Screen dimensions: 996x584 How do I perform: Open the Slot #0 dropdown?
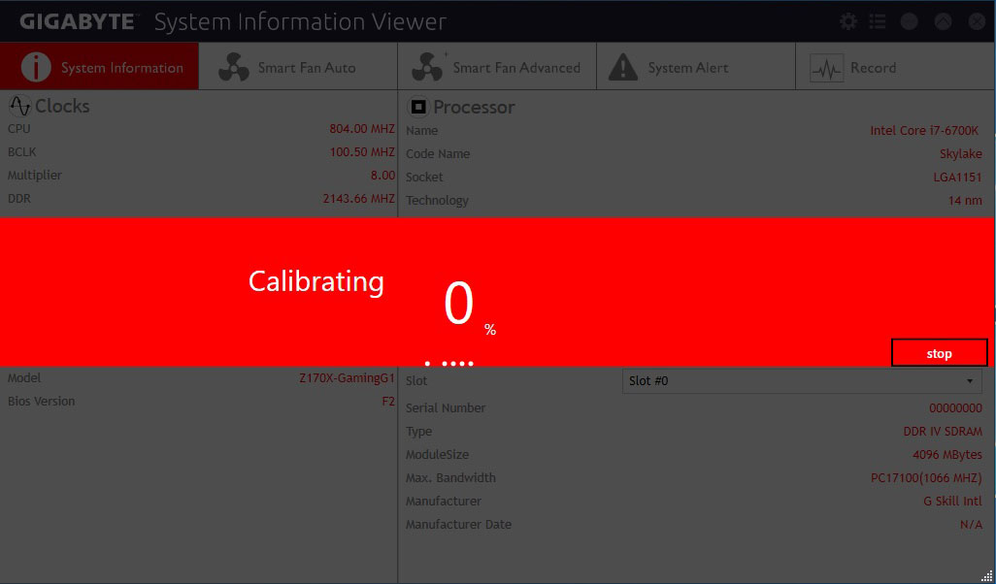click(802, 381)
